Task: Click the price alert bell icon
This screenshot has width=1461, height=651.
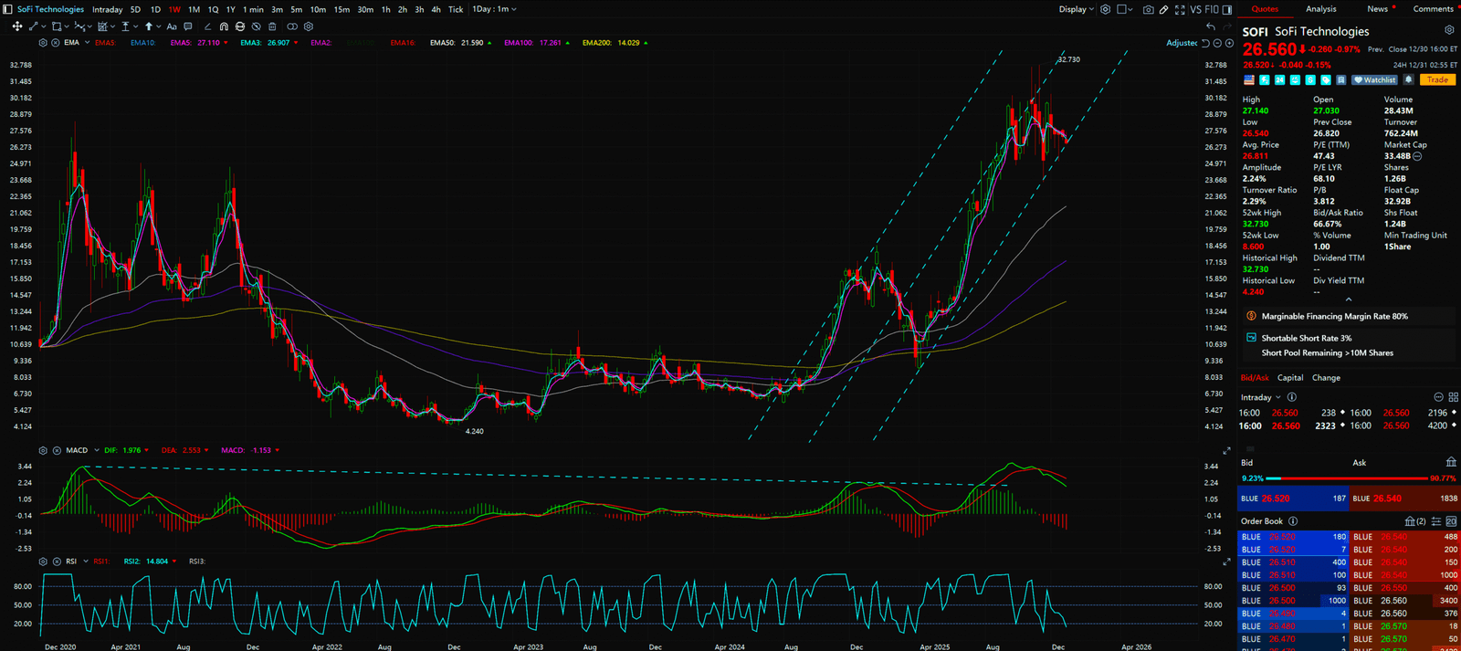Action: click(1409, 80)
